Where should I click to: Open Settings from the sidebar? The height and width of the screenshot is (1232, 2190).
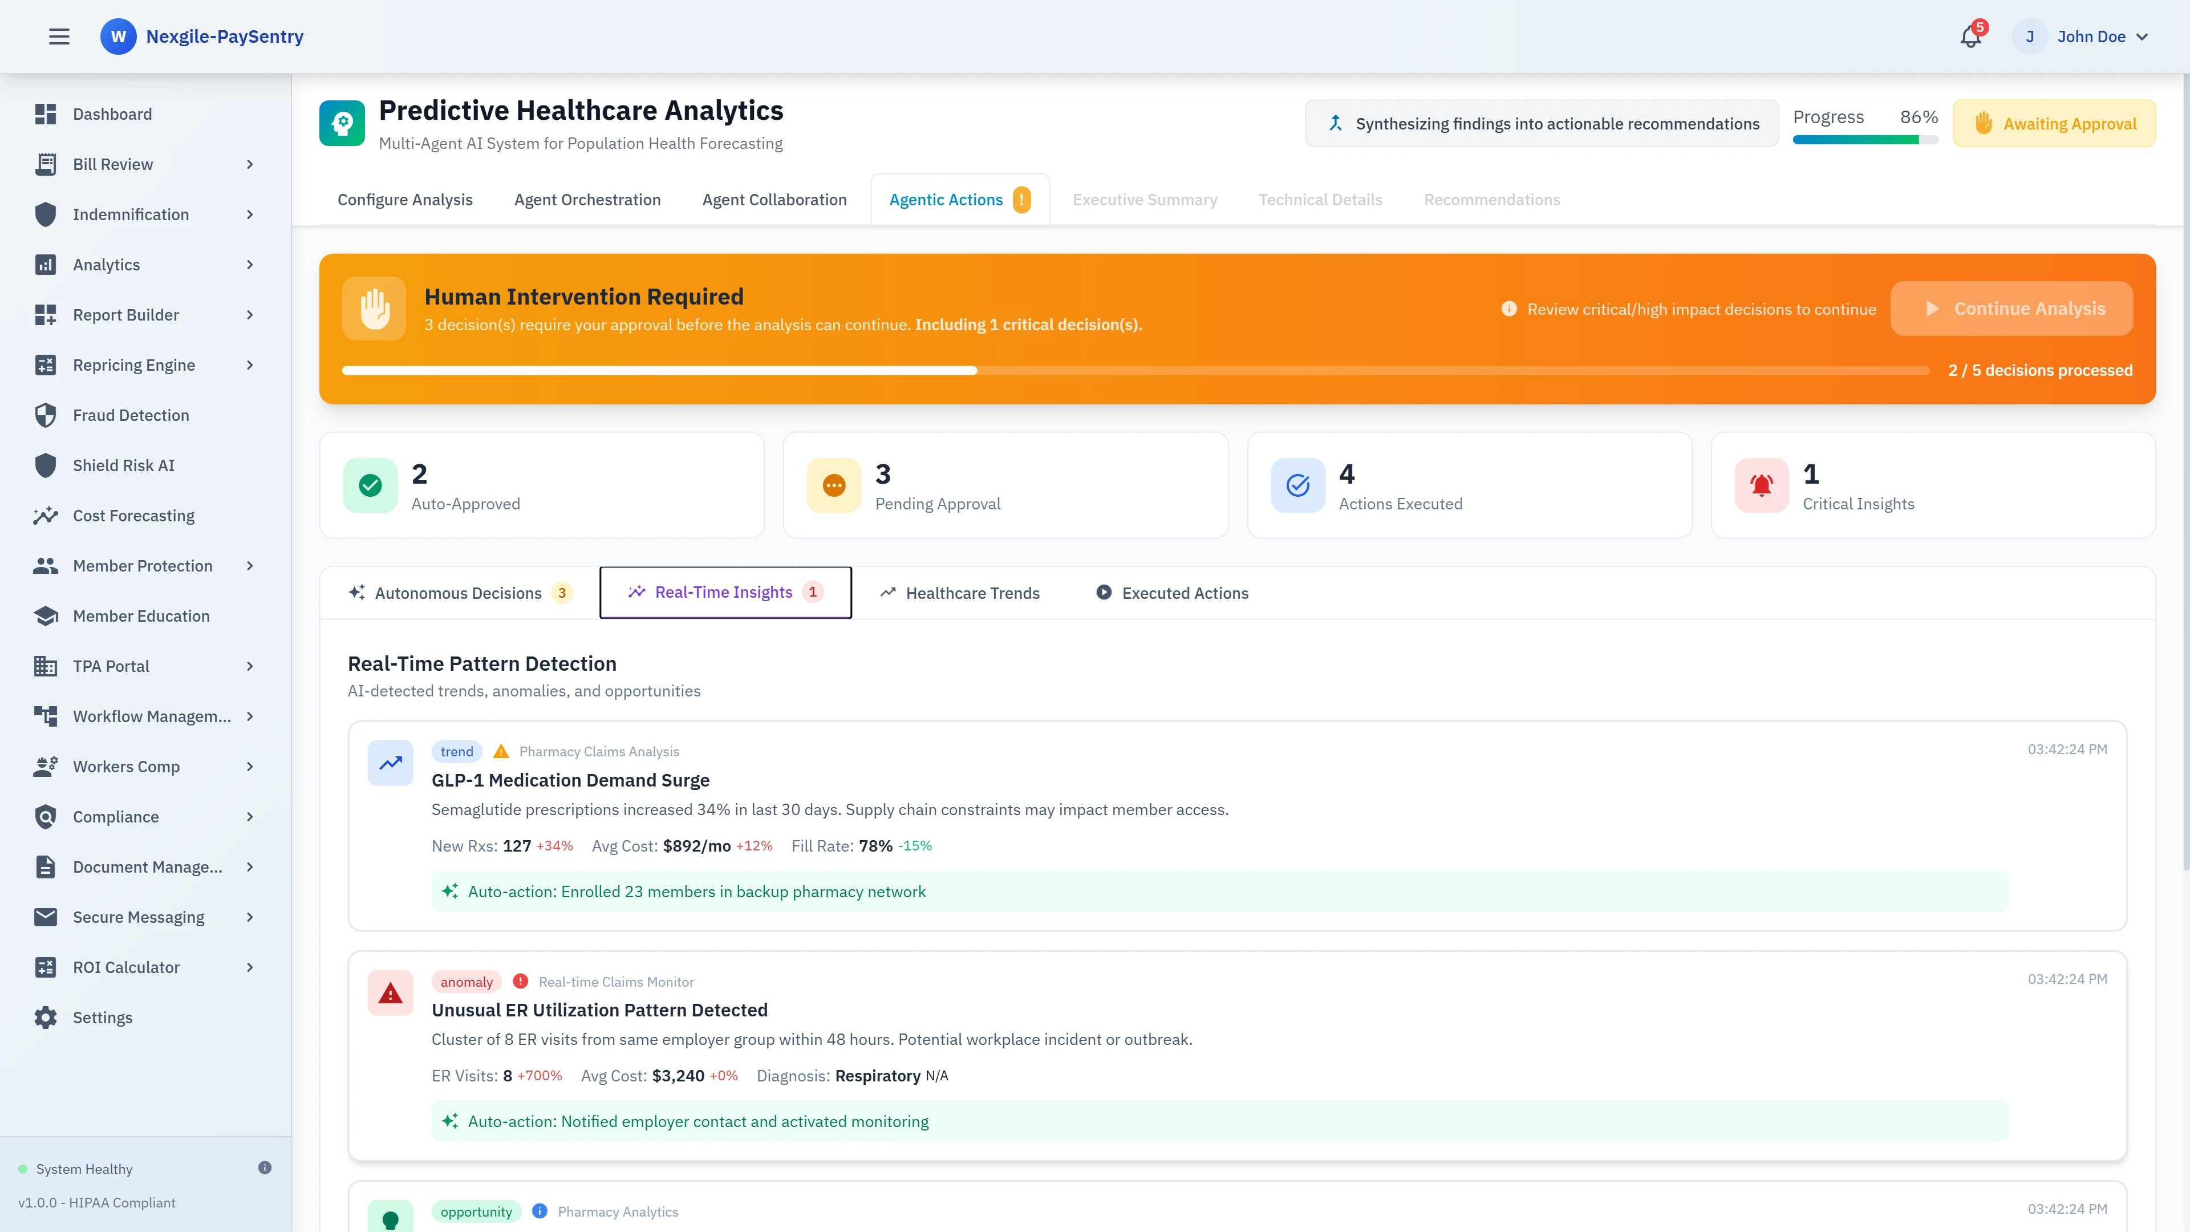click(102, 1017)
